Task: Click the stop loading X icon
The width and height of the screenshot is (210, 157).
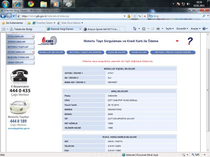Action: (145, 16)
